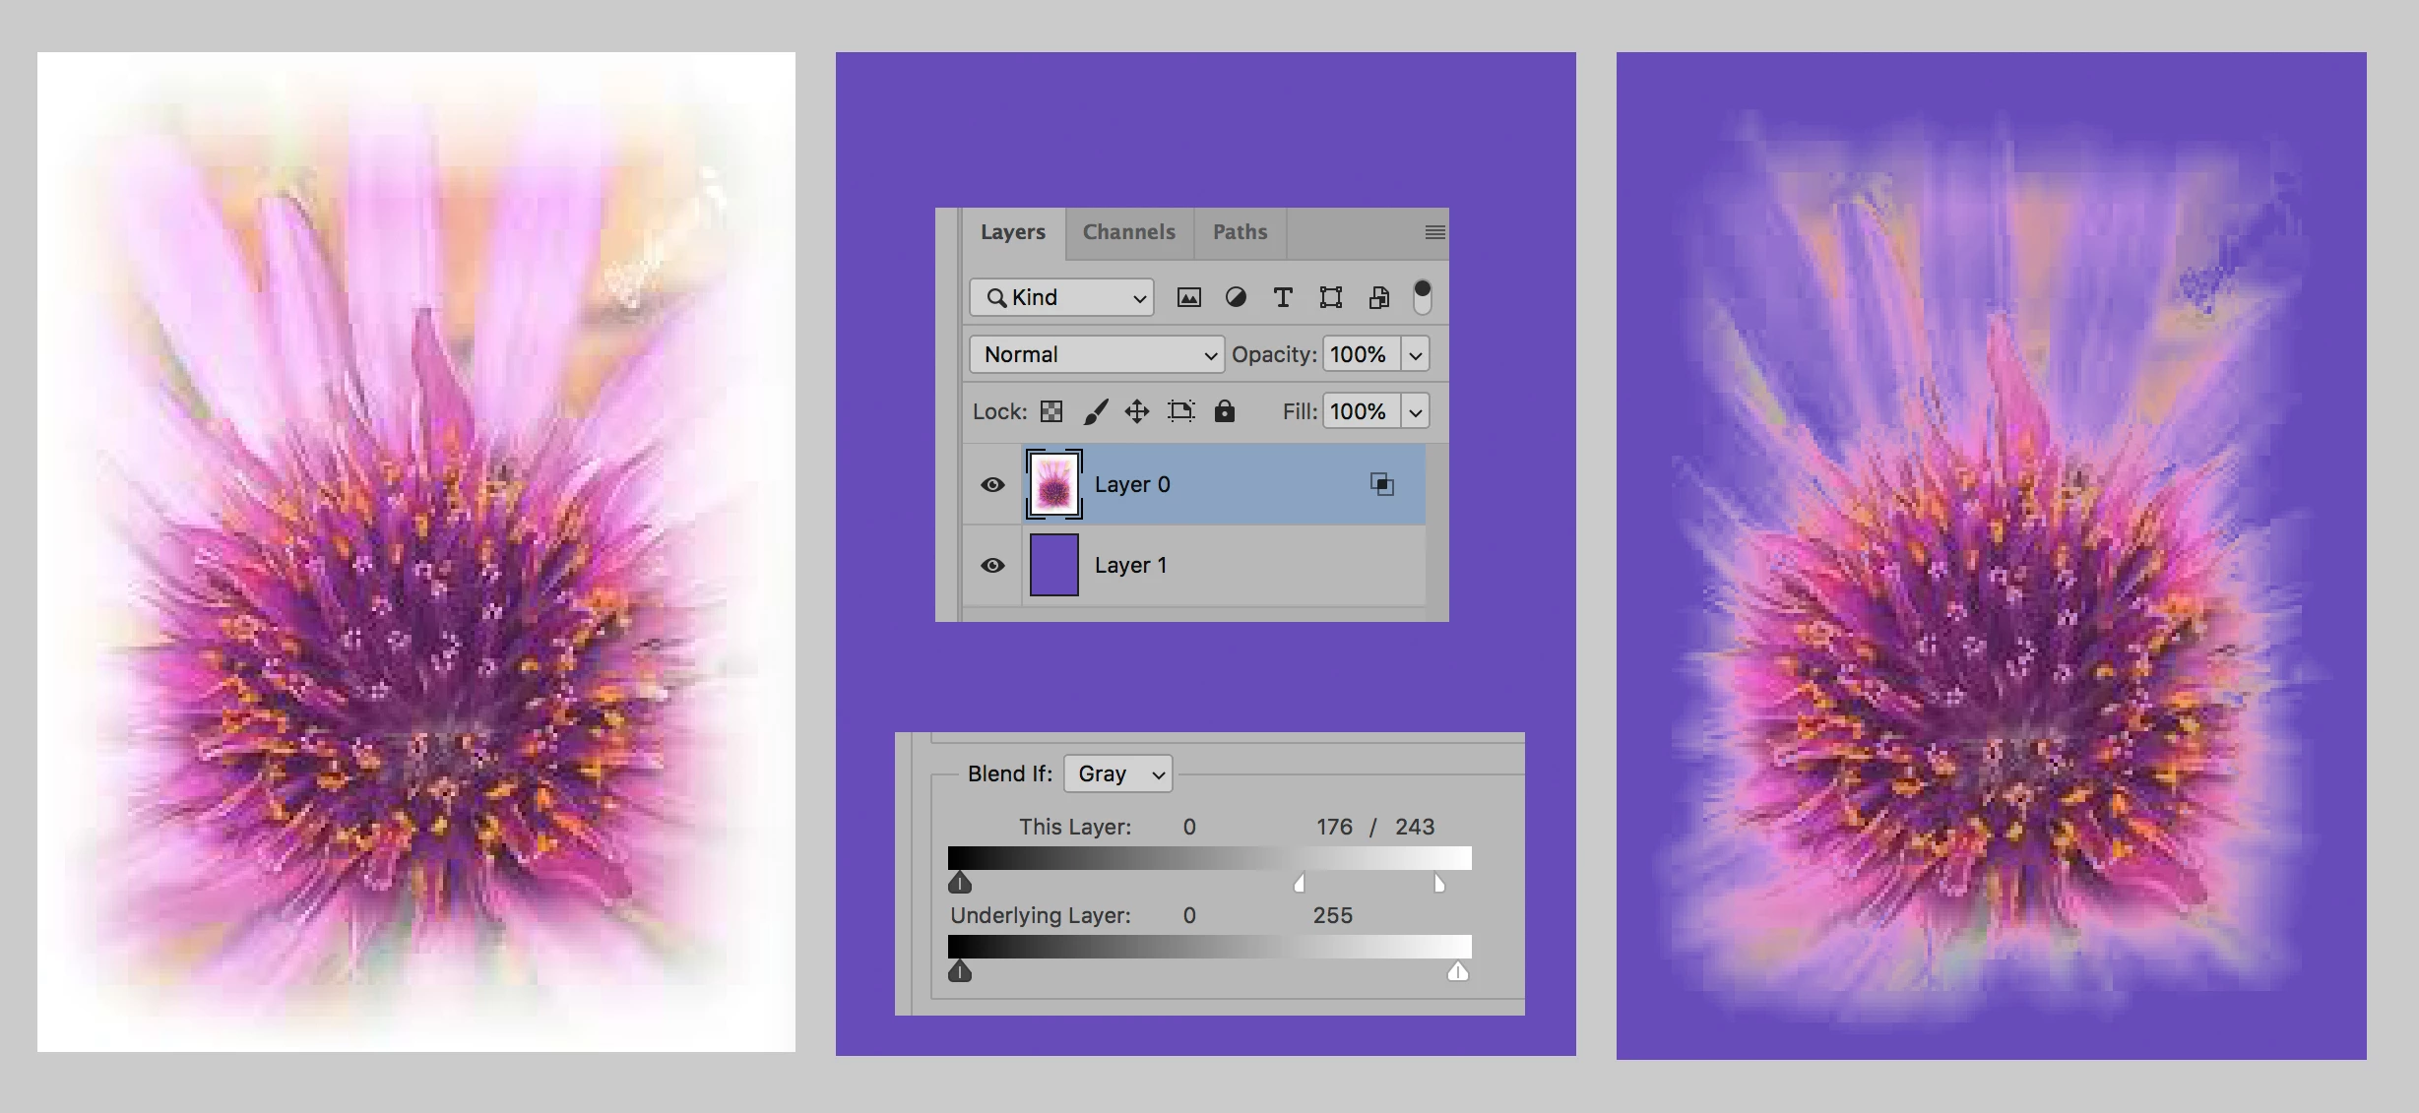The height and width of the screenshot is (1113, 2419).
Task: Select the Layer 1 purple thumbnail
Action: tap(1053, 565)
